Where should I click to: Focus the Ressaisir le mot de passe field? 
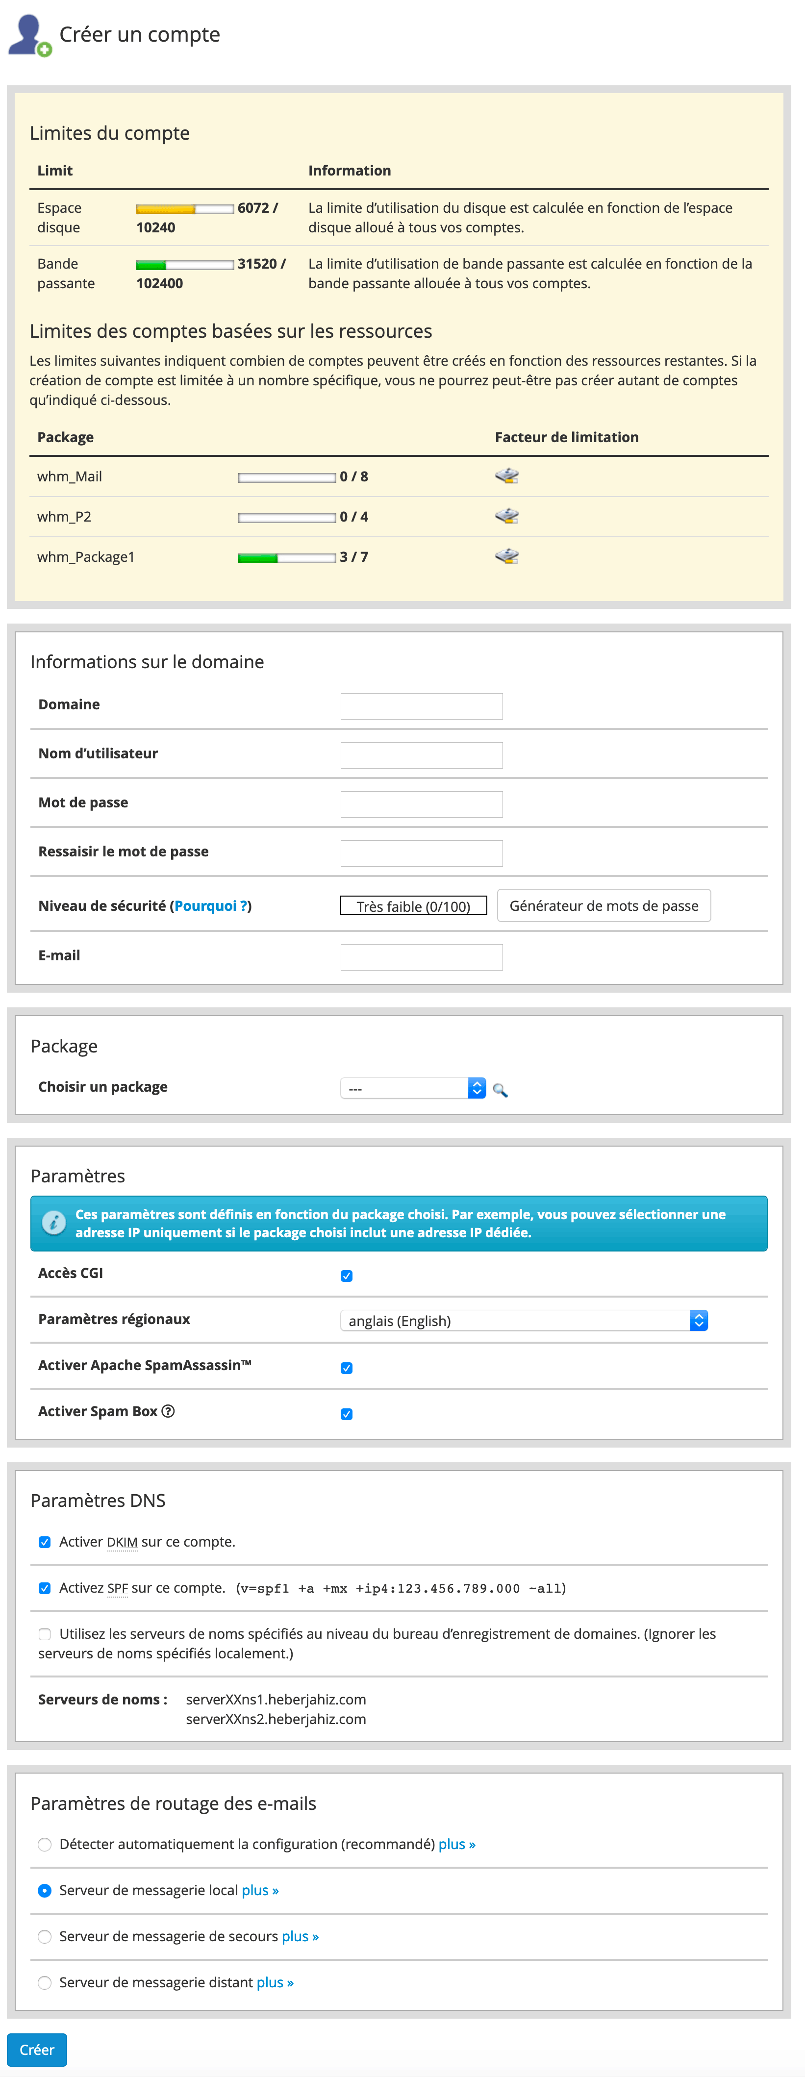coord(421,853)
